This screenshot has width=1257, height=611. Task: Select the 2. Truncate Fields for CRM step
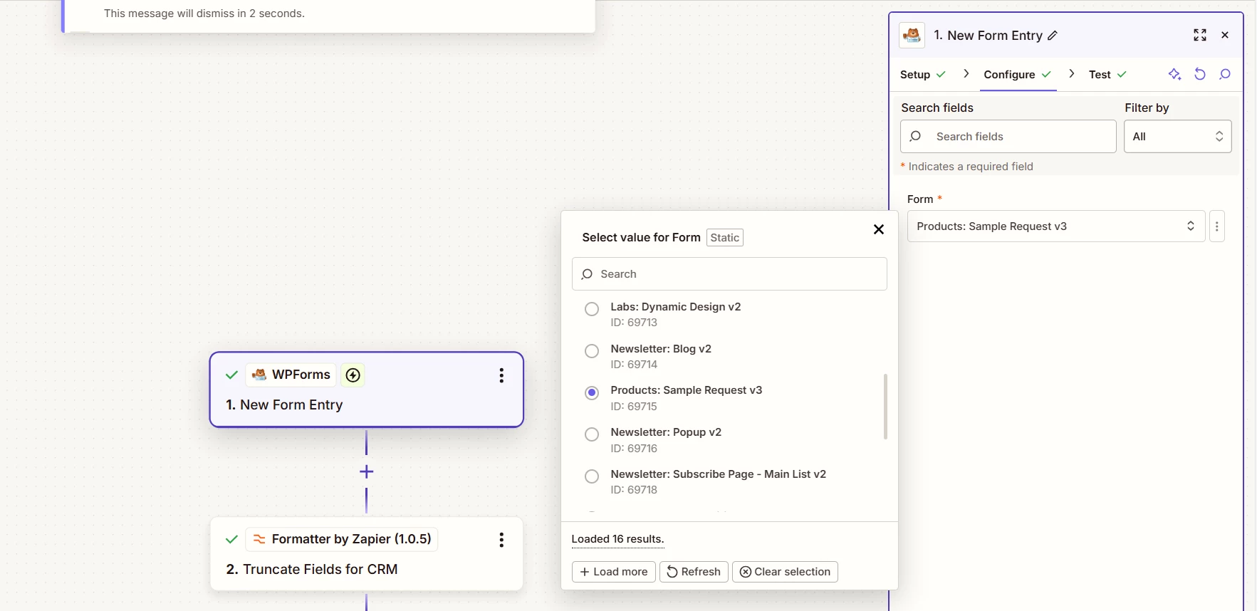367,554
